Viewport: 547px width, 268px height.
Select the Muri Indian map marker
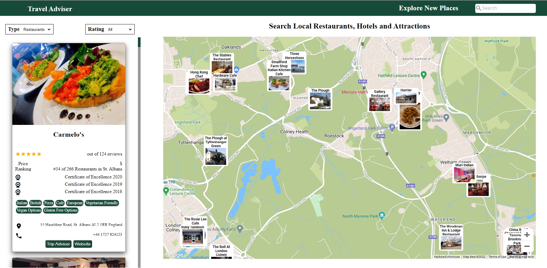click(464, 173)
